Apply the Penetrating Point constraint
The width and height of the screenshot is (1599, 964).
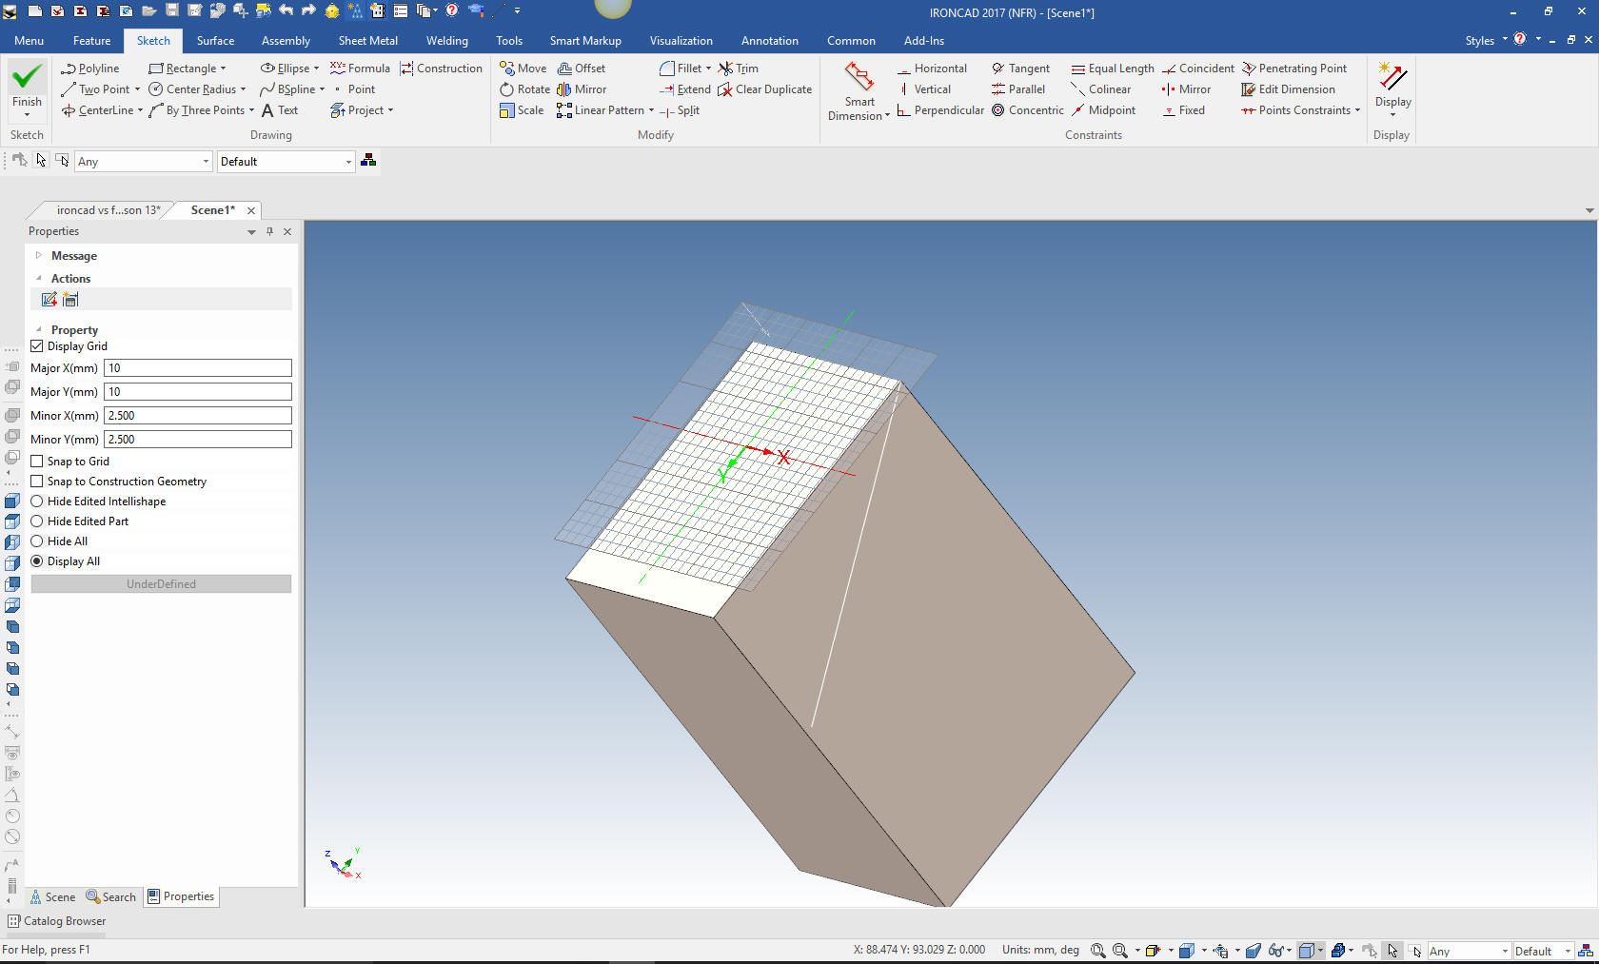pyautogui.click(x=1293, y=69)
